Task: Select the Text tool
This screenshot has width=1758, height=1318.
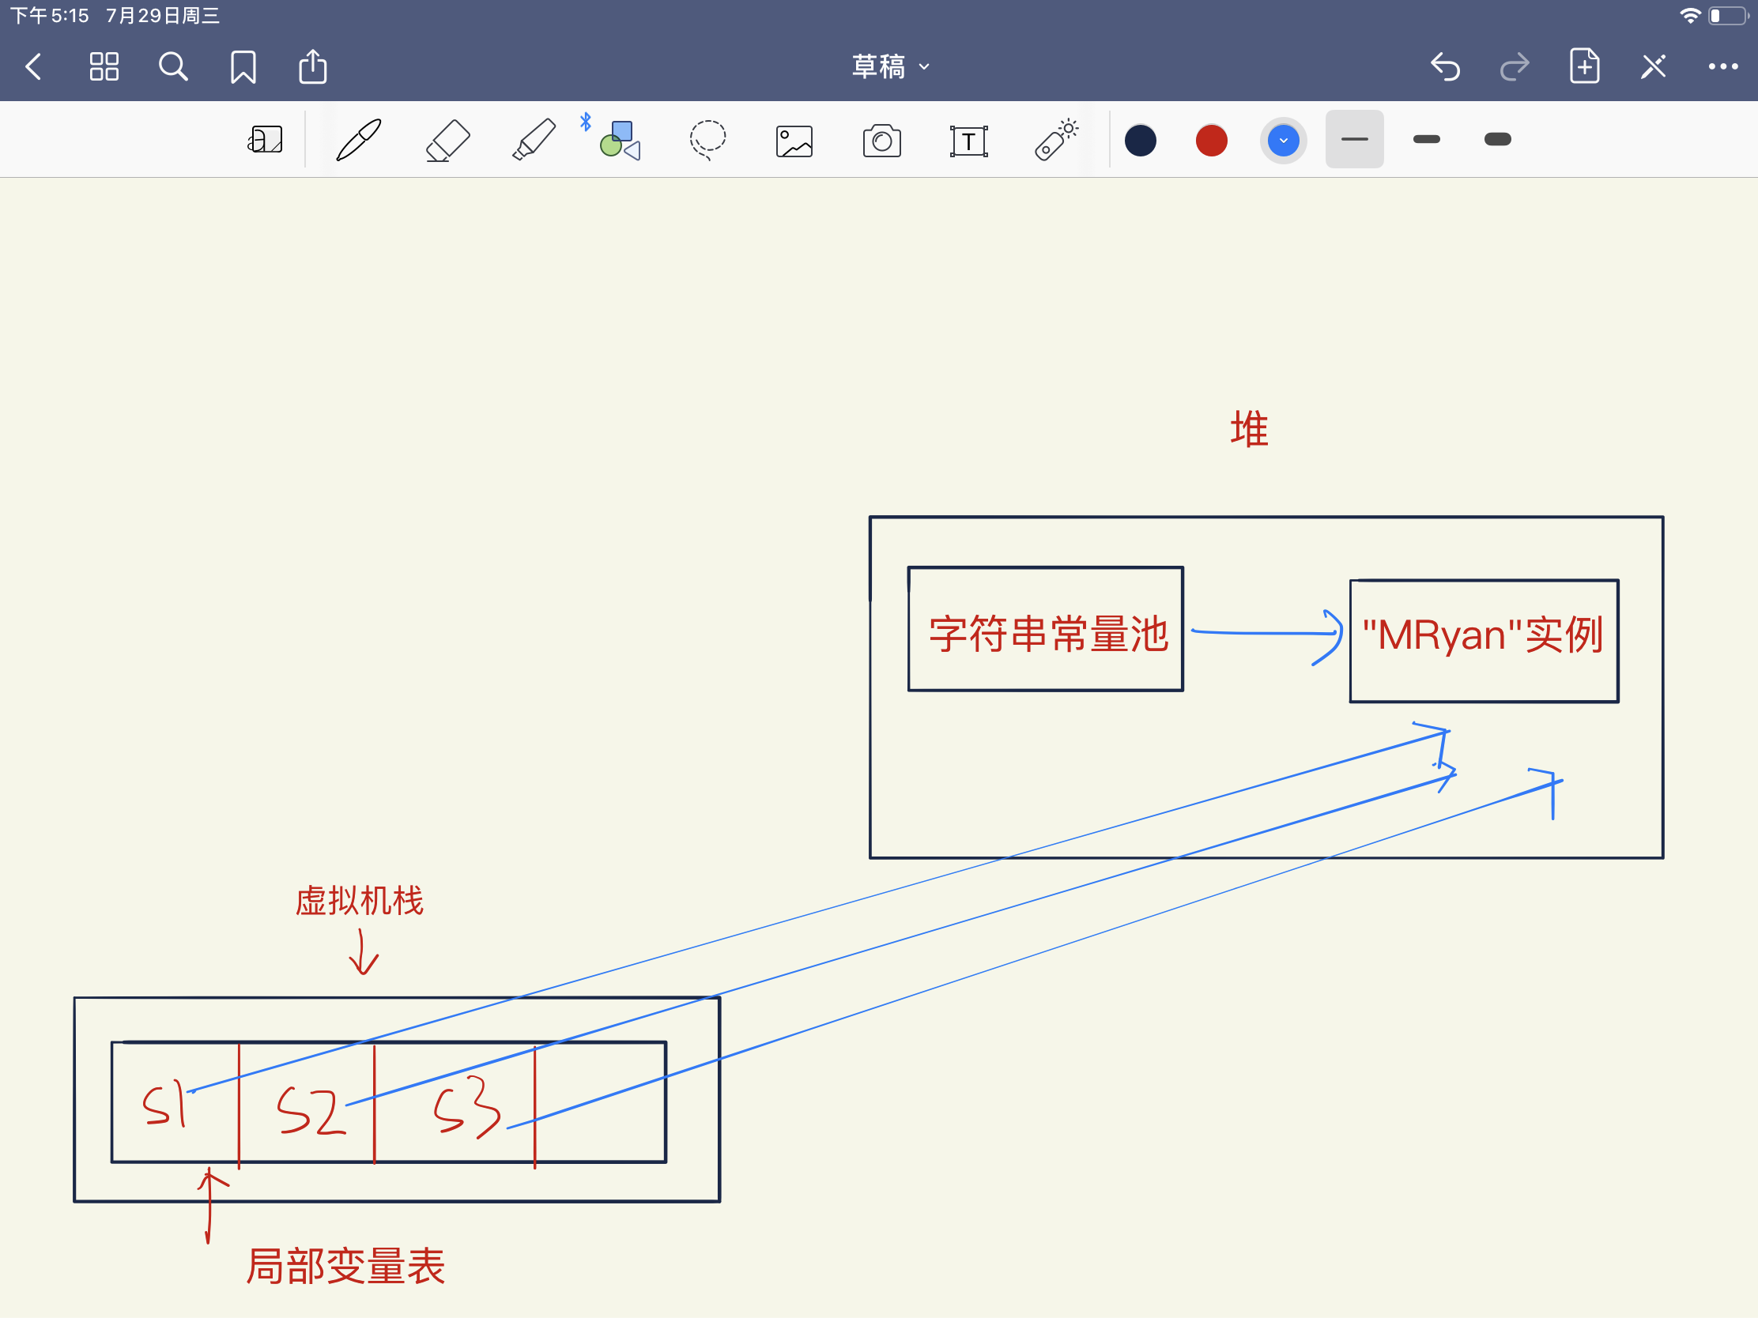Action: [970, 139]
